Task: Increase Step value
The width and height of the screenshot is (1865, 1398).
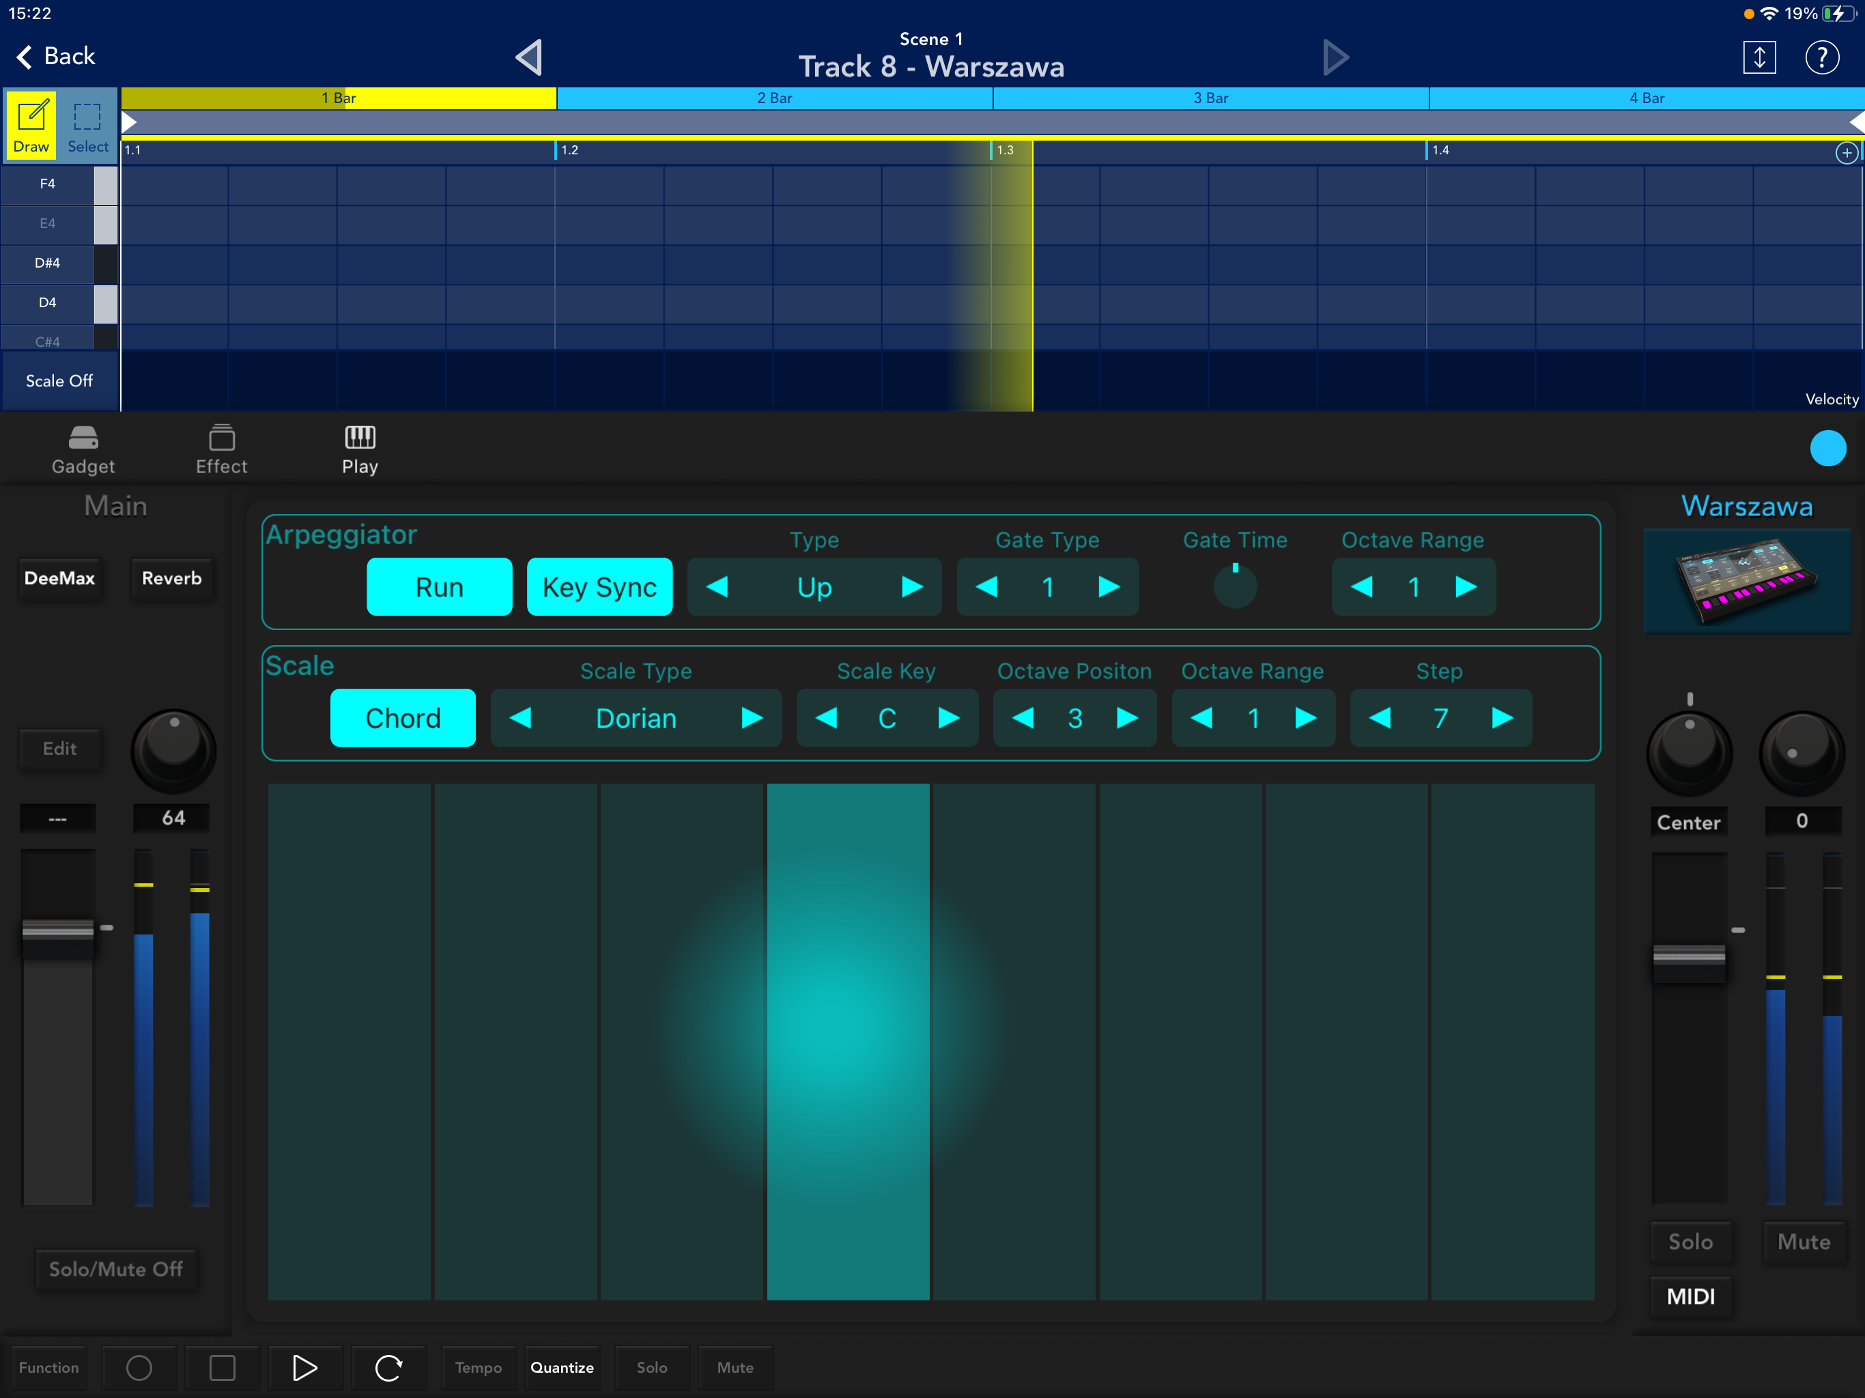Action: tap(1503, 717)
